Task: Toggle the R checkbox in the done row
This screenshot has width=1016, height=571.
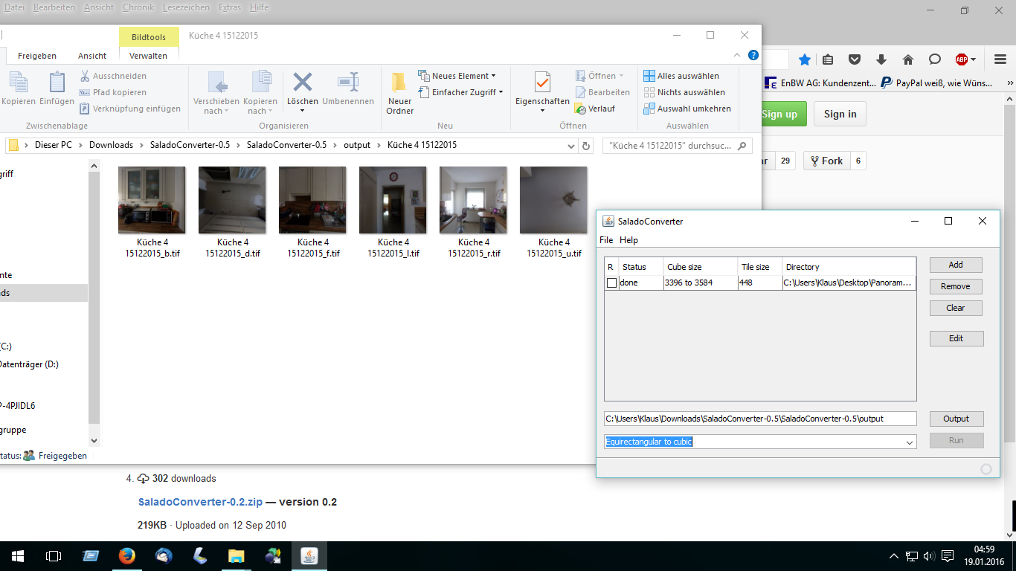Action: [611, 283]
